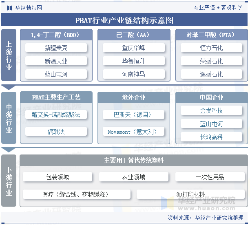Image resolution: width=250 pixels, height=225 pixels.
Task: Click the 境外企业 header
Action: pyautogui.click(x=134, y=97)
